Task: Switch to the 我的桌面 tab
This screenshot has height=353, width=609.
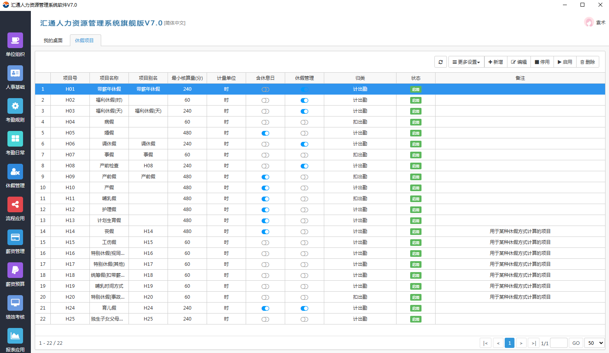Action: (x=53, y=40)
